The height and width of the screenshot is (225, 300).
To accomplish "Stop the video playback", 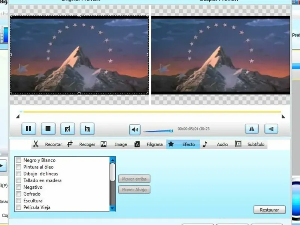I will click(48, 129).
